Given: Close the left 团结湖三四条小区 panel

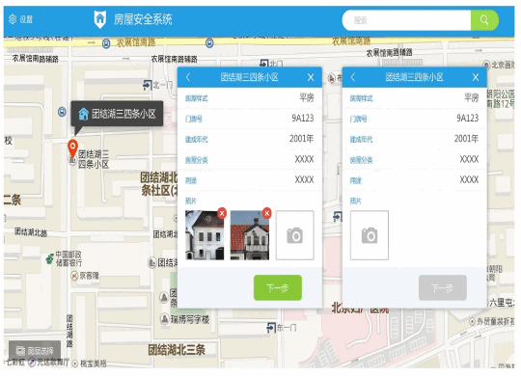Looking at the screenshot, I should pos(311,77).
